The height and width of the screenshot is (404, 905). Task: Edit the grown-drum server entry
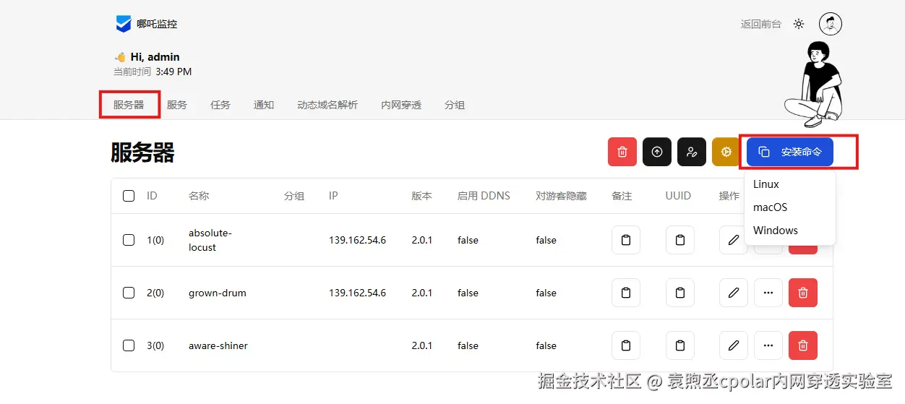coord(734,293)
